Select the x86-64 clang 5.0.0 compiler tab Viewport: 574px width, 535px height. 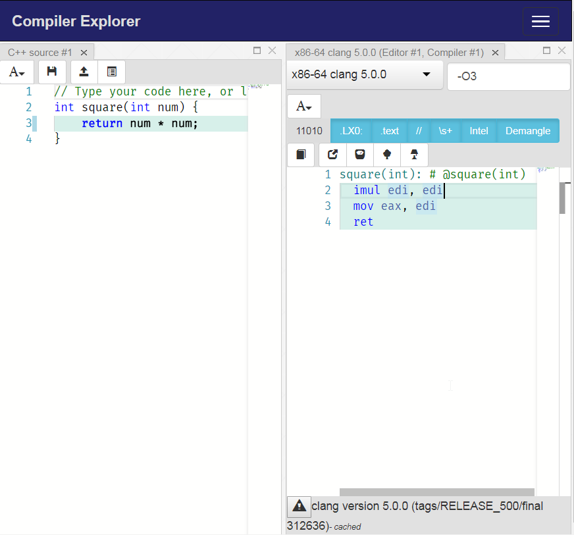tap(389, 53)
